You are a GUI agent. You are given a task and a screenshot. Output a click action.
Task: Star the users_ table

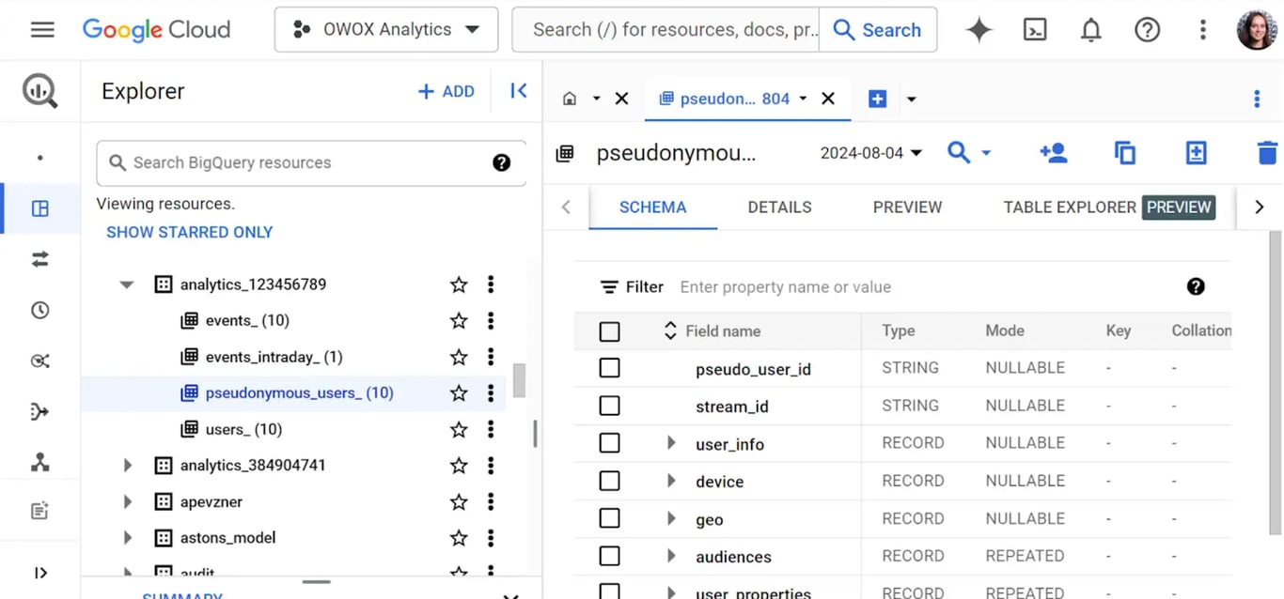tap(459, 429)
